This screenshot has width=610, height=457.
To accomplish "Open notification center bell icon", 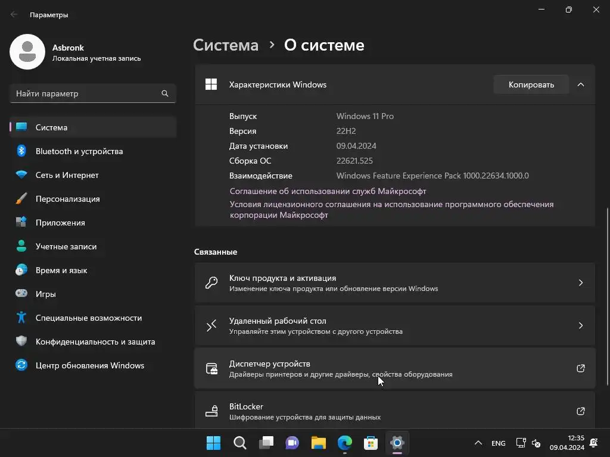I will (x=594, y=443).
